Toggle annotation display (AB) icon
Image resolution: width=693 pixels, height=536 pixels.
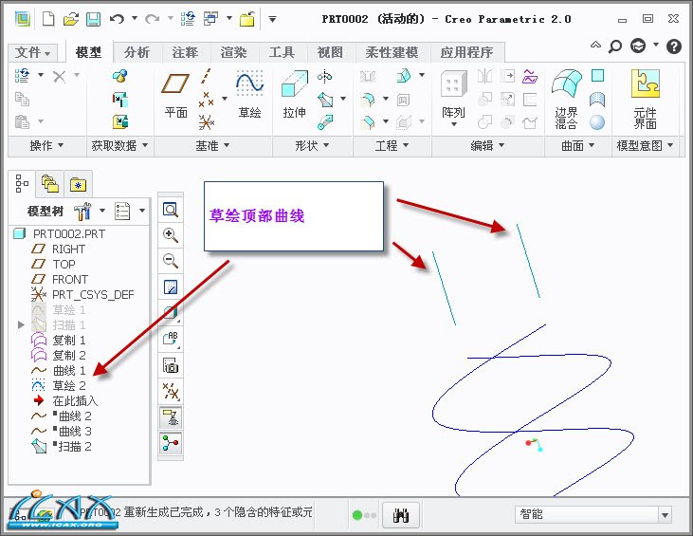click(171, 339)
